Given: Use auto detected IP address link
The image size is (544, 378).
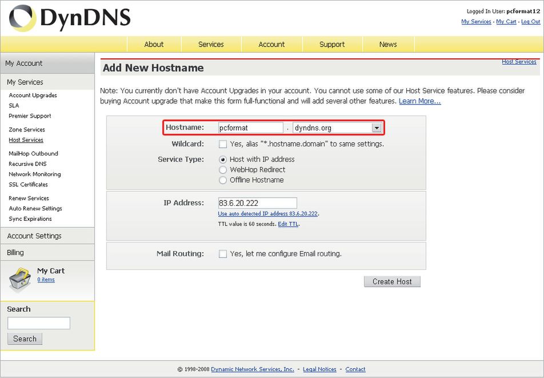Looking at the screenshot, I should click(268, 213).
